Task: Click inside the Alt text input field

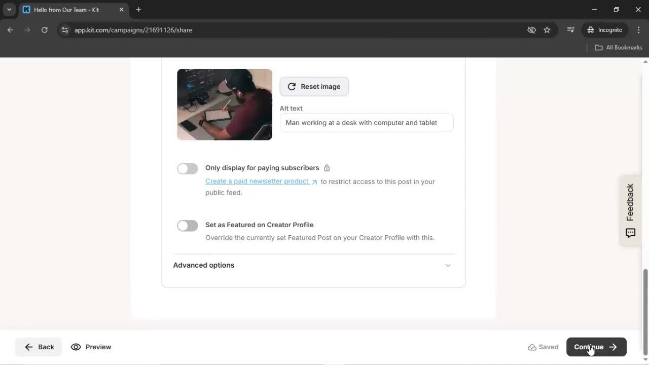Action: point(366,122)
